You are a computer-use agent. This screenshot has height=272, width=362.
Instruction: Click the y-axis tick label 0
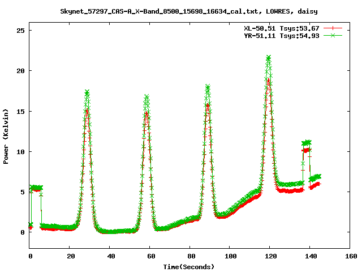(x=23, y=232)
